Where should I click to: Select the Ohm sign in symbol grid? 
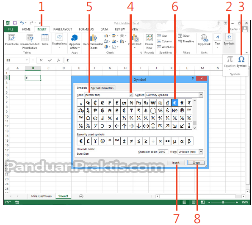[88, 118]
